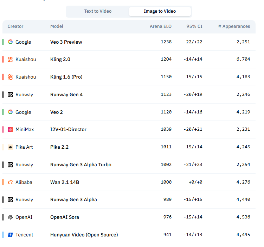Click the appearances count 6,704
Viewport: 264px width, 247px height.
pos(243,59)
